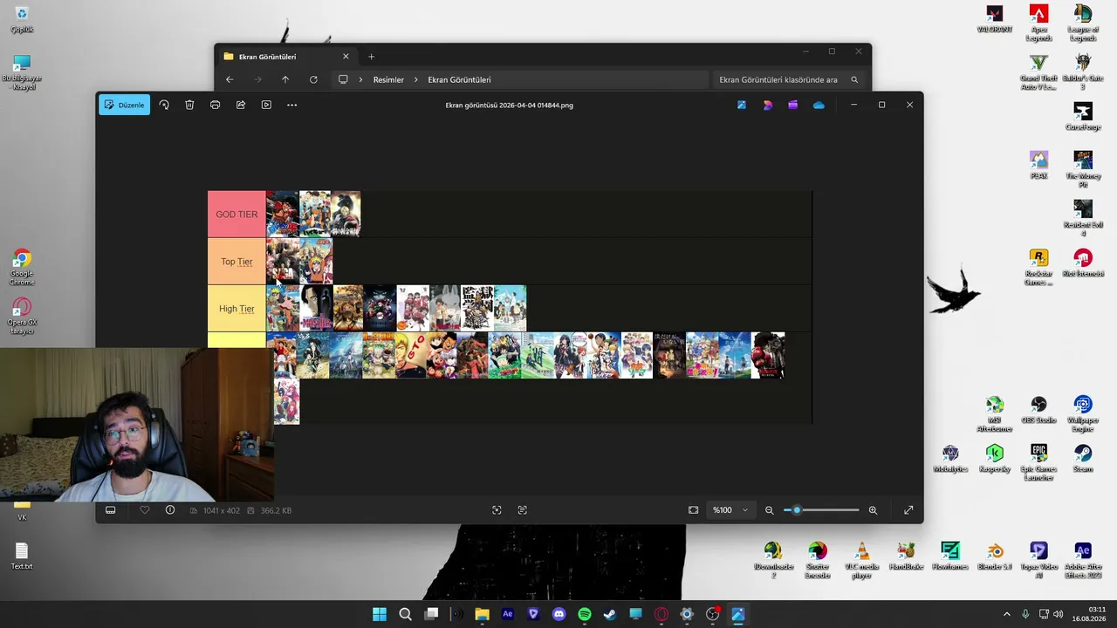The height and width of the screenshot is (628, 1117).
Task: Zoom out with the minus magnifier
Action: (770, 510)
